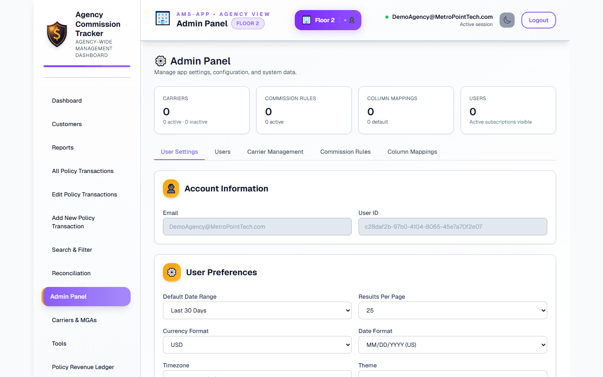Switch to the Users tab

(222, 152)
